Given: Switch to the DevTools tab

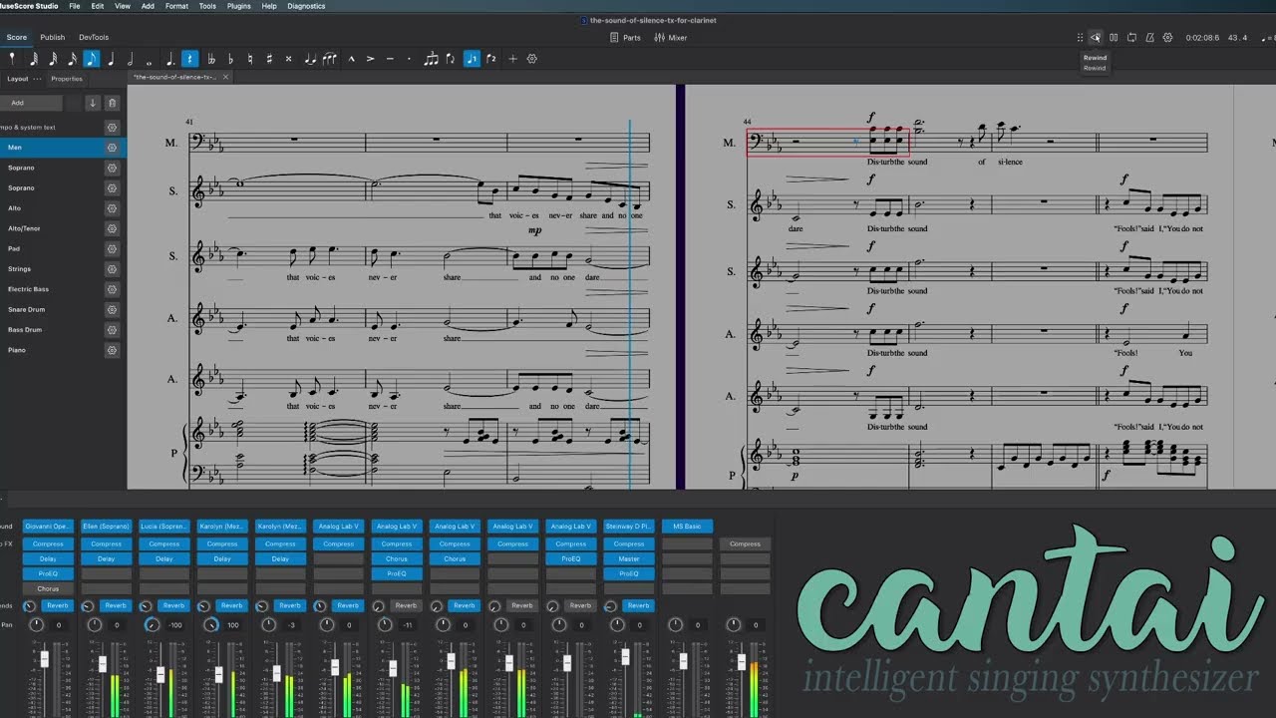Looking at the screenshot, I should click(x=94, y=38).
